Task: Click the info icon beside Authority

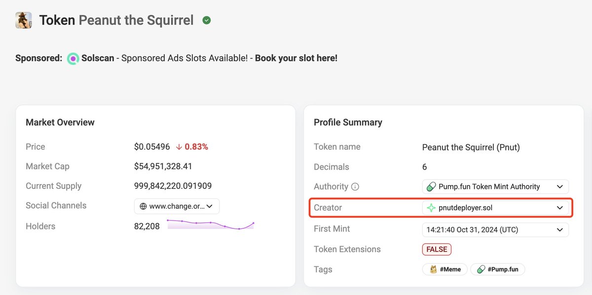Action: tap(355, 187)
